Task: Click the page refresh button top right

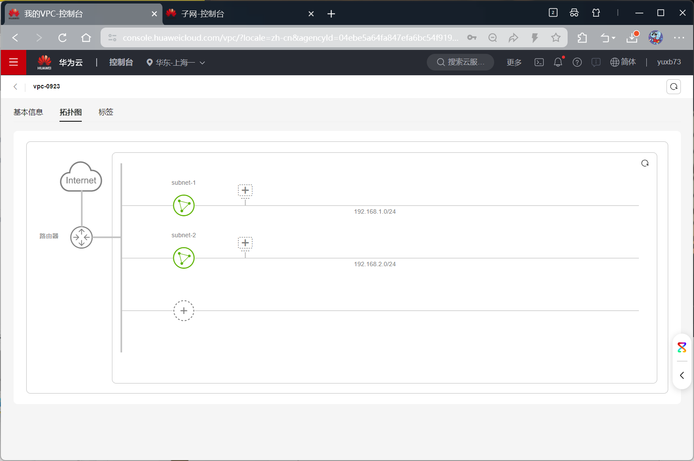Action: click(x=673, y=87)
